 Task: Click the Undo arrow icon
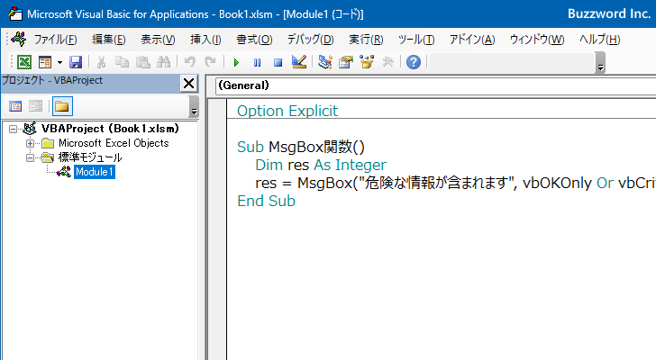pyautogui.click(x=189, y=62)
